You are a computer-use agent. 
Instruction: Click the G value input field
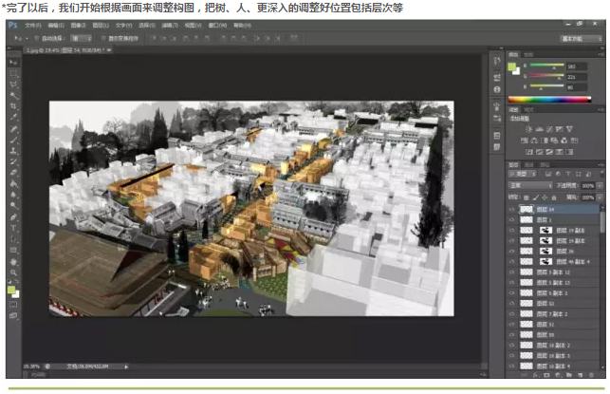tap(577, 77)
